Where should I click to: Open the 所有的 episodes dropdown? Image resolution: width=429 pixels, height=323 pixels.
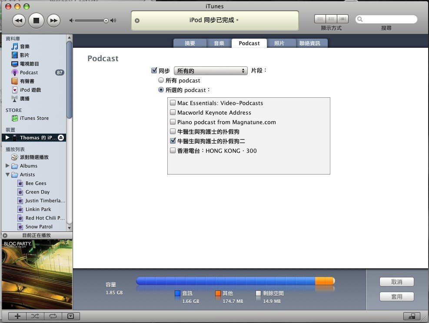[211, 71]
